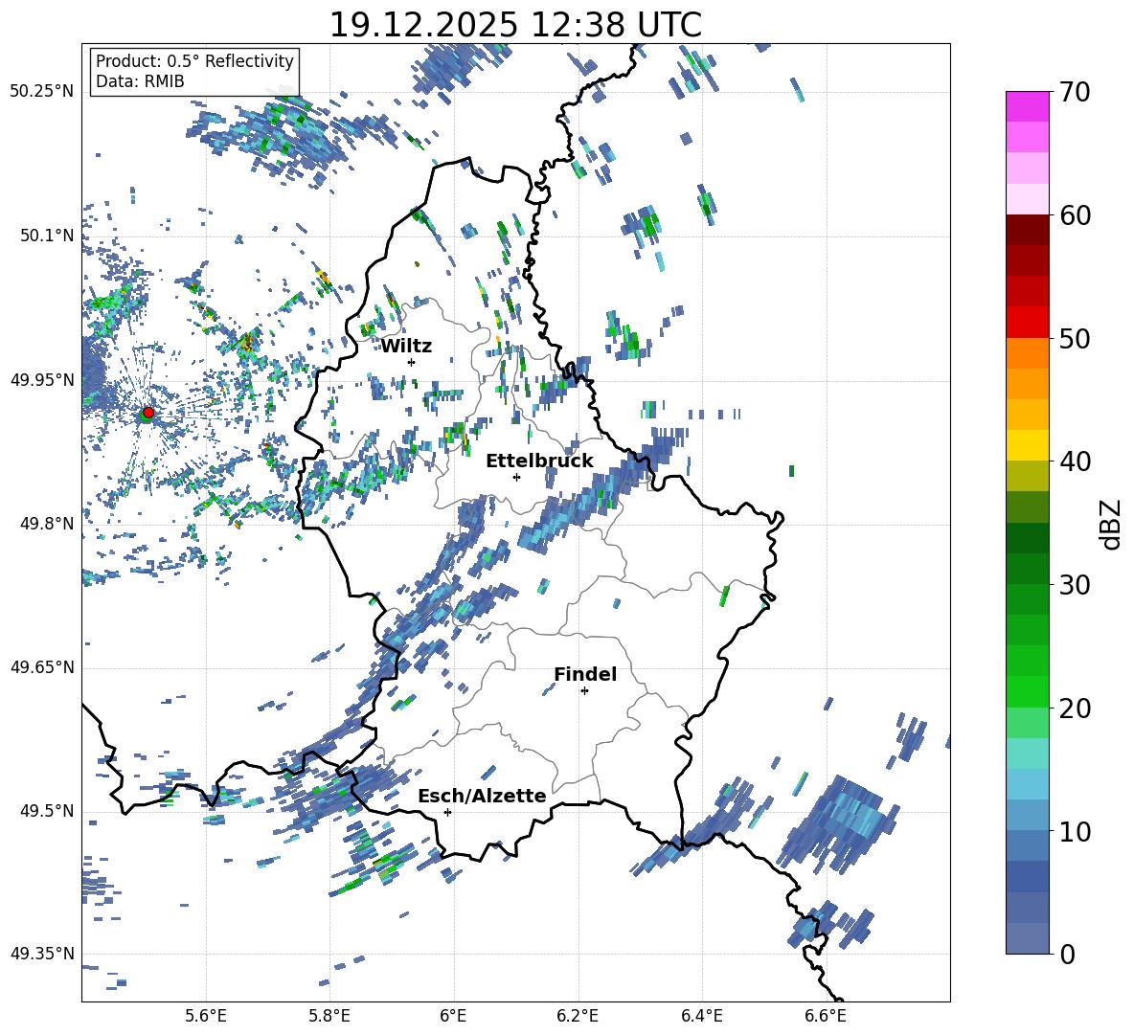This screenshot has width=1134, height=1035.
Task: Click the cross marker below Esch/Alzette
Action: (x=447, y=812)
